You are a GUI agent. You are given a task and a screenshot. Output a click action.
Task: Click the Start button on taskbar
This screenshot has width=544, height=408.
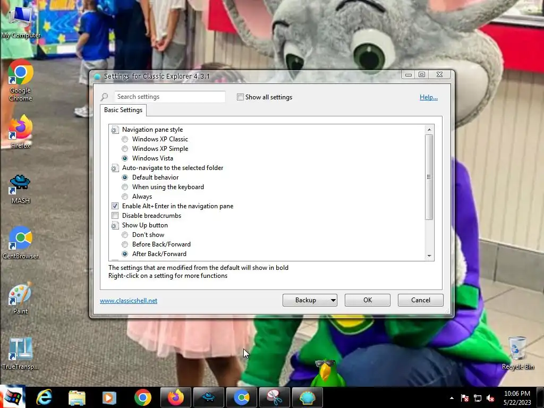(x=13, y=397)
